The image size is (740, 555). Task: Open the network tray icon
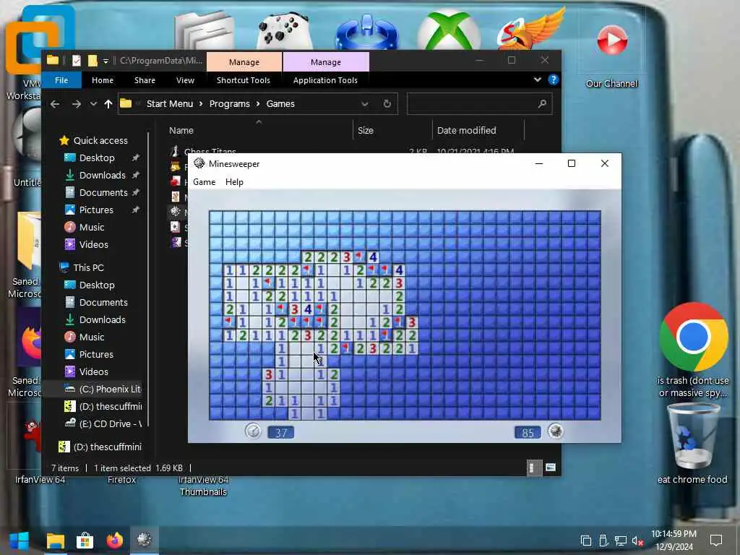coord(620,541)
